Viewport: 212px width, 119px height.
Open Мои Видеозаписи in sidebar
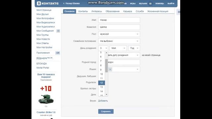click(x=46, y=22)
